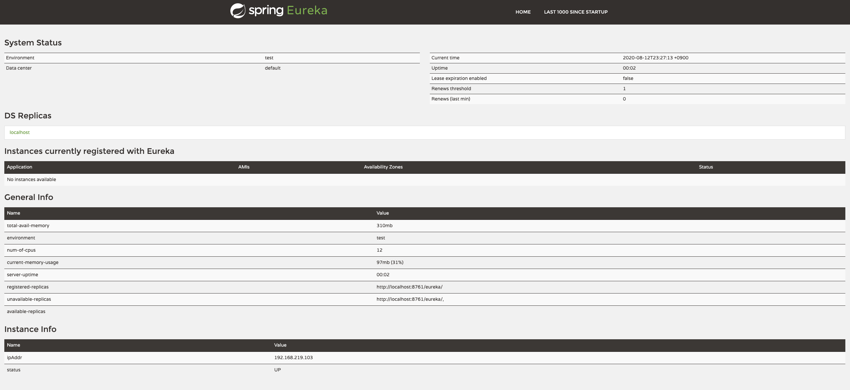
Task: Click the System Status heading
Action: point(33,43)
